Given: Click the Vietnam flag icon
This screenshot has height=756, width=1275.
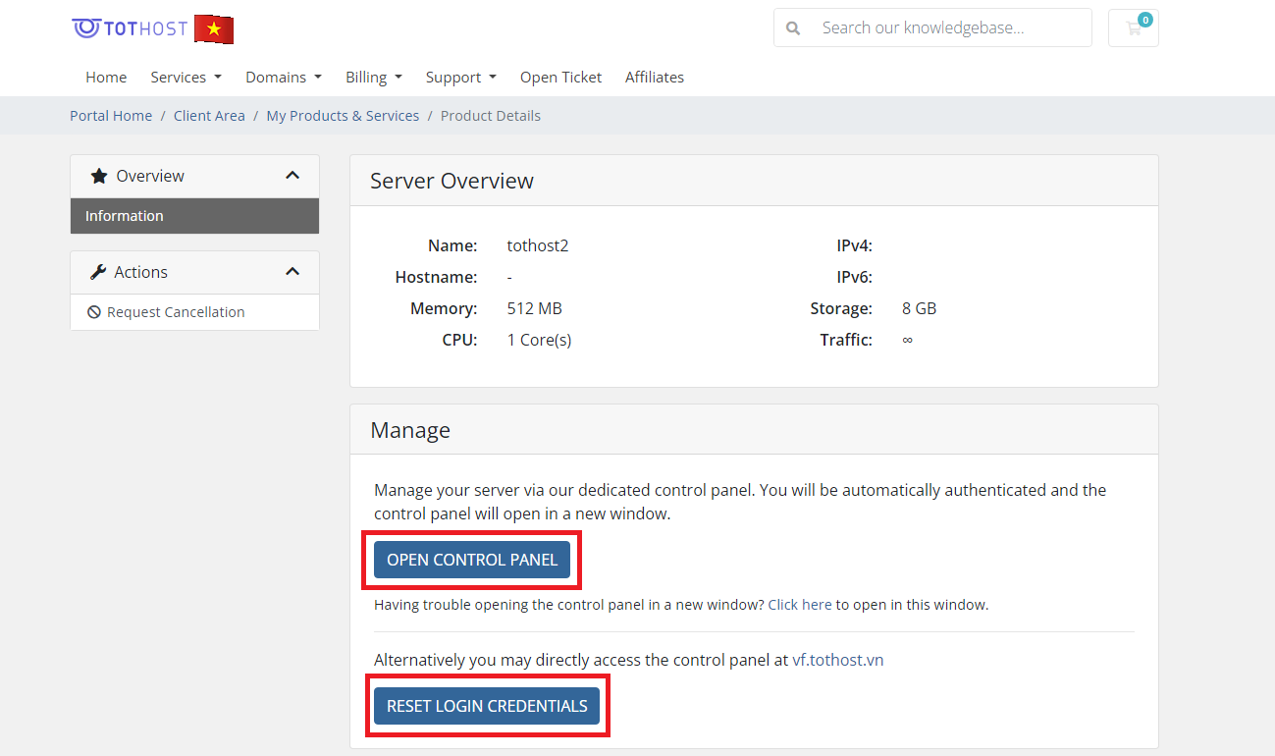Looking at the screenshot, I should click(x=214, y=29).
